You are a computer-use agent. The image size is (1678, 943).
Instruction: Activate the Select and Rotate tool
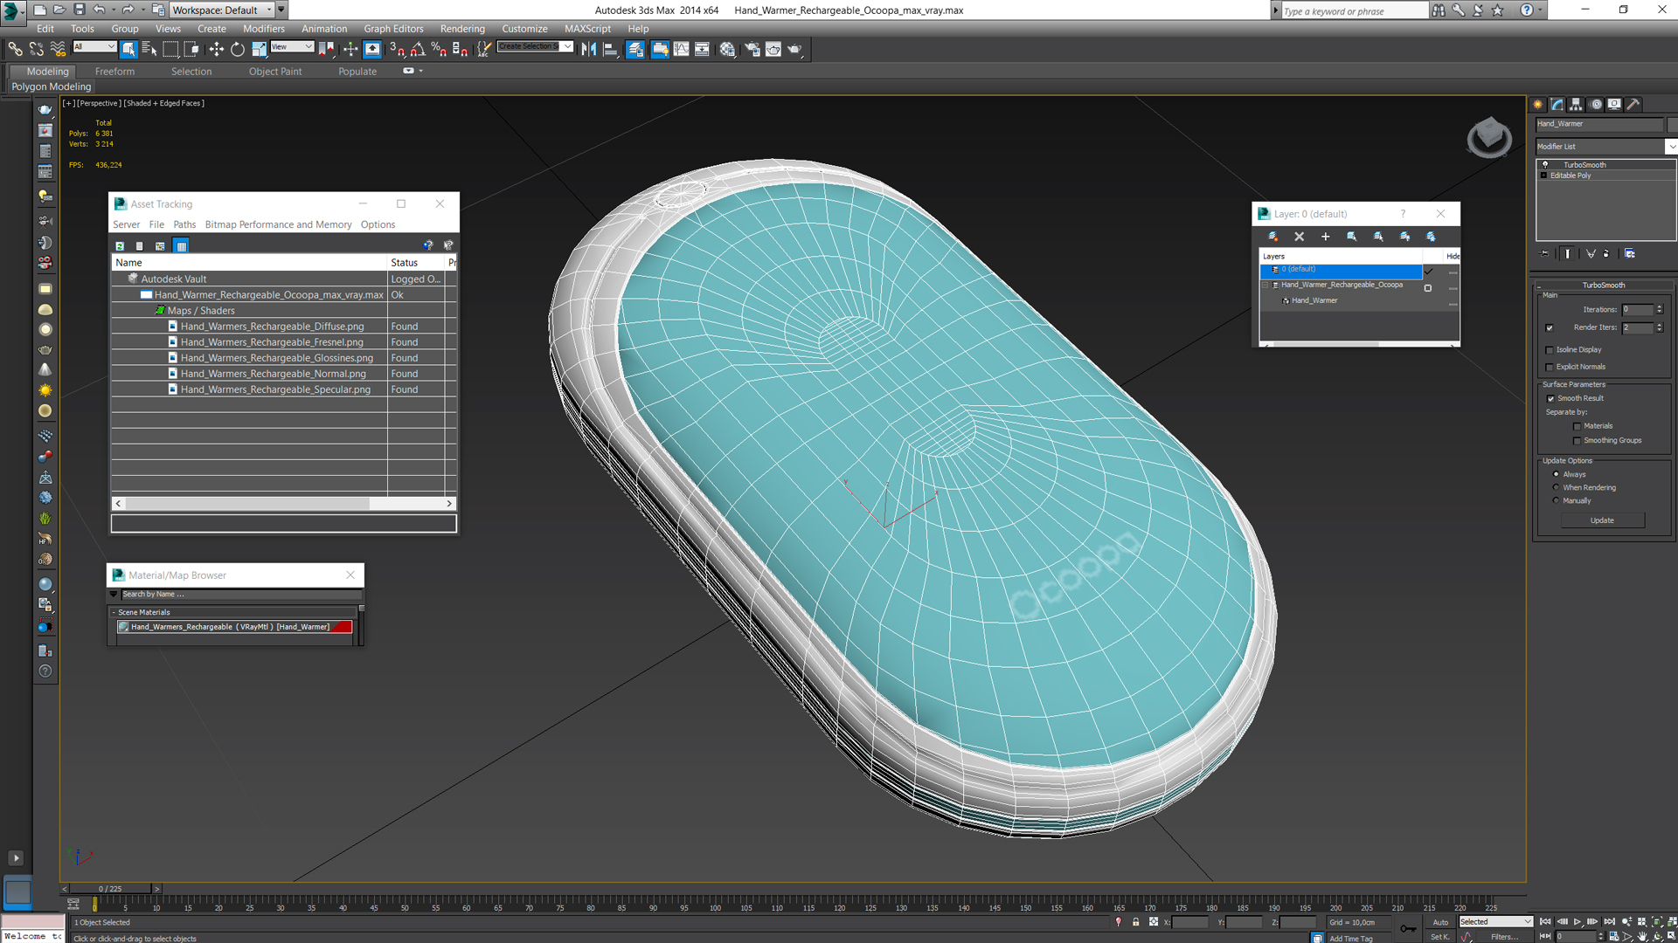tap(237, 49)
